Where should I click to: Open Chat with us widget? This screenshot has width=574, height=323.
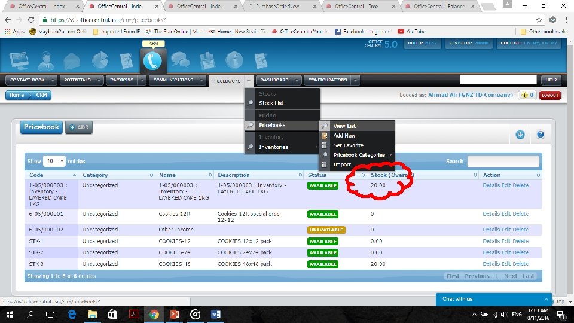coord(494,299)
